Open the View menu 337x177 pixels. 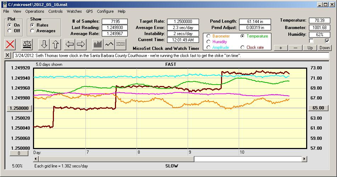point(17,11)
